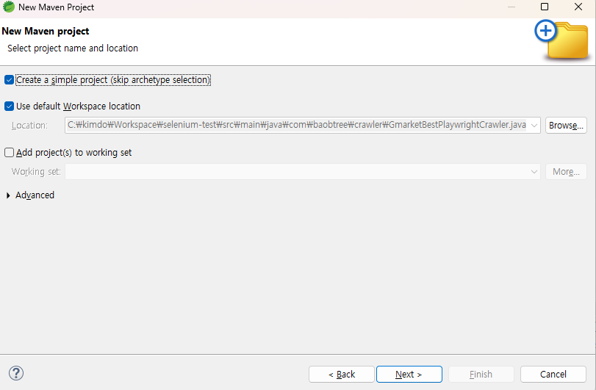Click the Spring leaf icon in title bar
Viewport: 596px width, 390px height.
pos(9,7)
